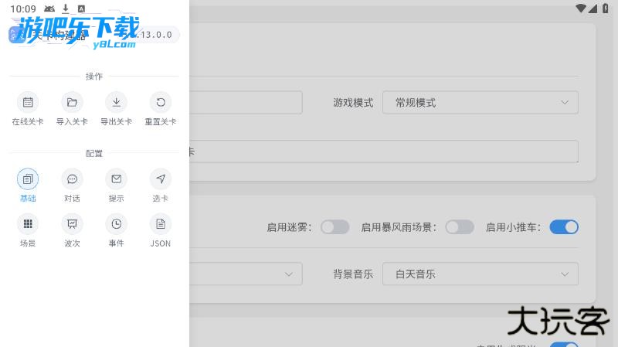Click the 背景音乐 label
The width and height of the screenshot is (618, 347).
point(353,274)
